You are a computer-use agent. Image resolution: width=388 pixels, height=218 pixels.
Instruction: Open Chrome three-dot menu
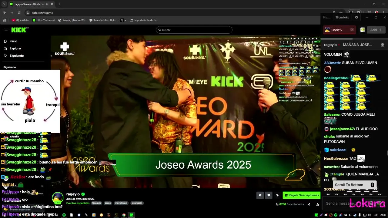point(383,13)
